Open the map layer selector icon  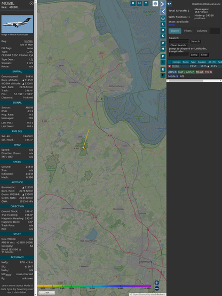coord(155,3)
